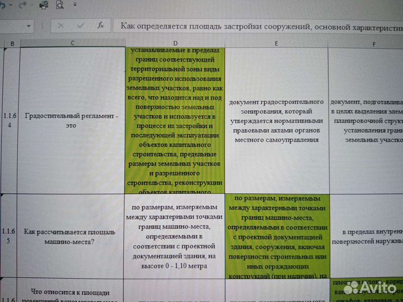This screenshot has height=302, width=403.
Task: Click into the formula bar text
Action: tap(258, 26)
